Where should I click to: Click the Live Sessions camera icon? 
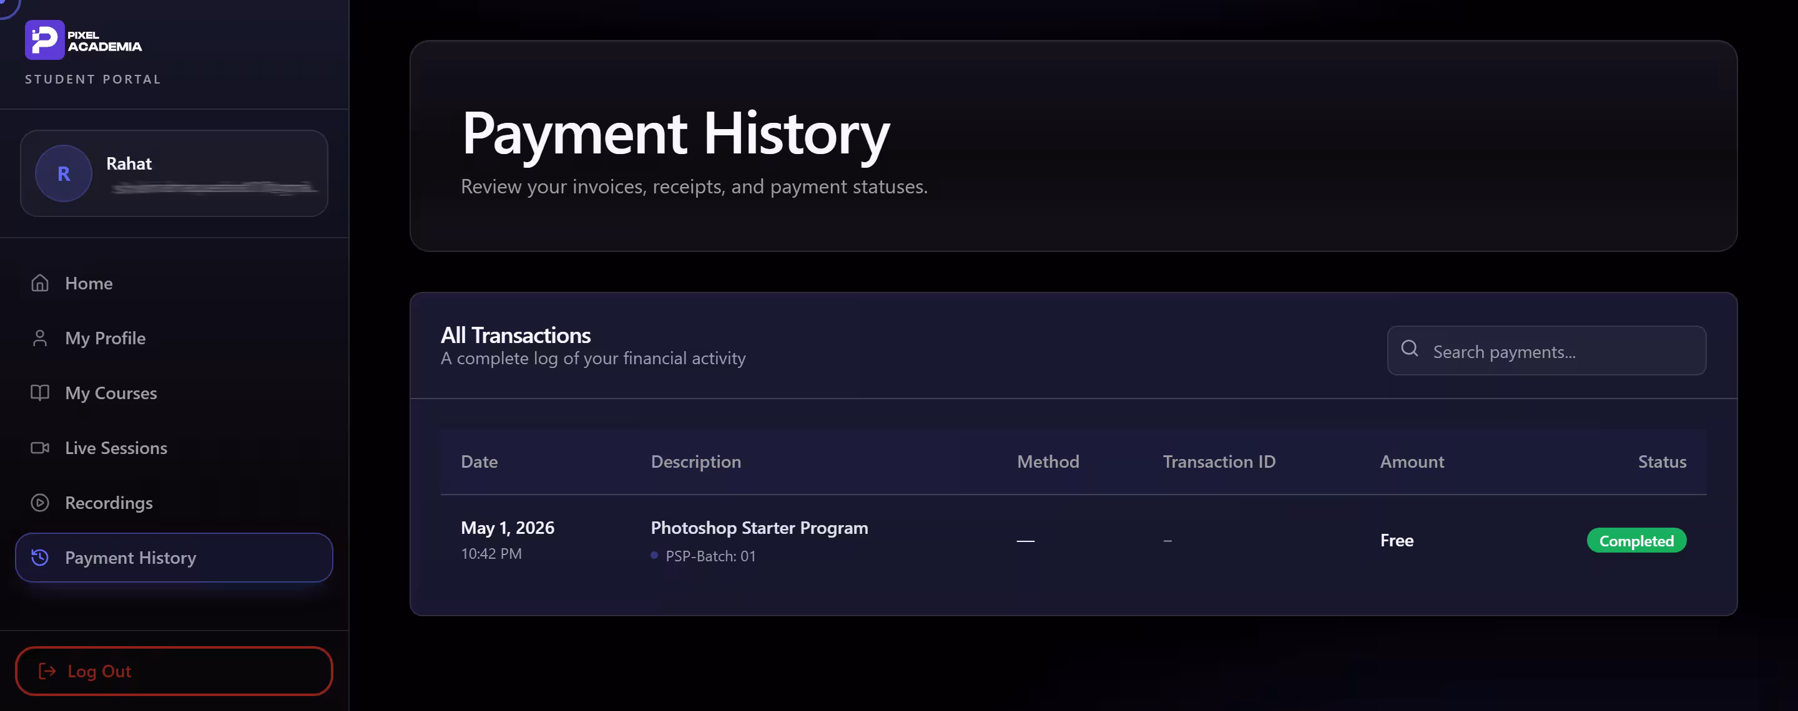click(x=40, y=448)
